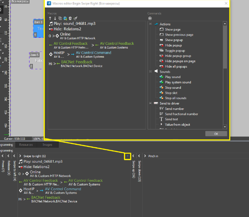The image size is (249, 217).
Task: Move the selected macro up
Action: click(x=50, y=18)
